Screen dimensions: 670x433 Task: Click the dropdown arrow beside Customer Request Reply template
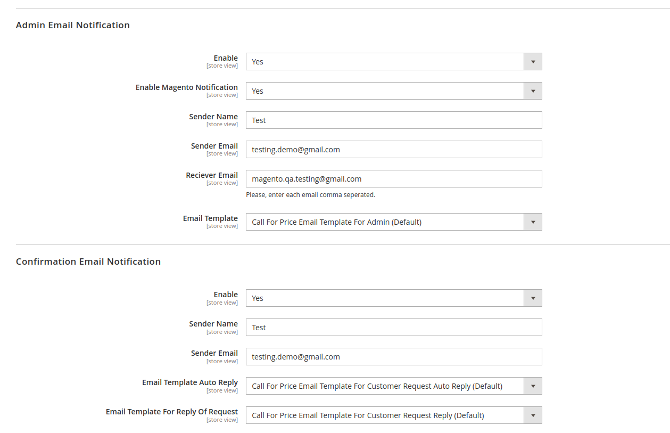(x=532, y=415)
